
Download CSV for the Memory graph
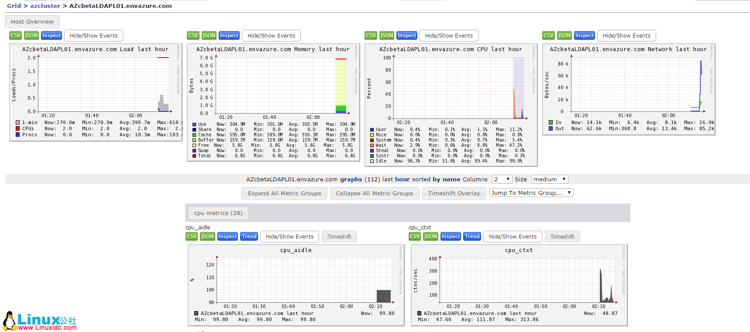193,35
